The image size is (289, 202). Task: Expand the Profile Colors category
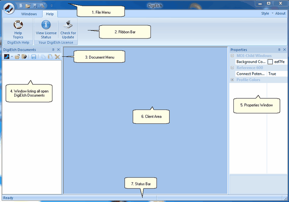232,80
